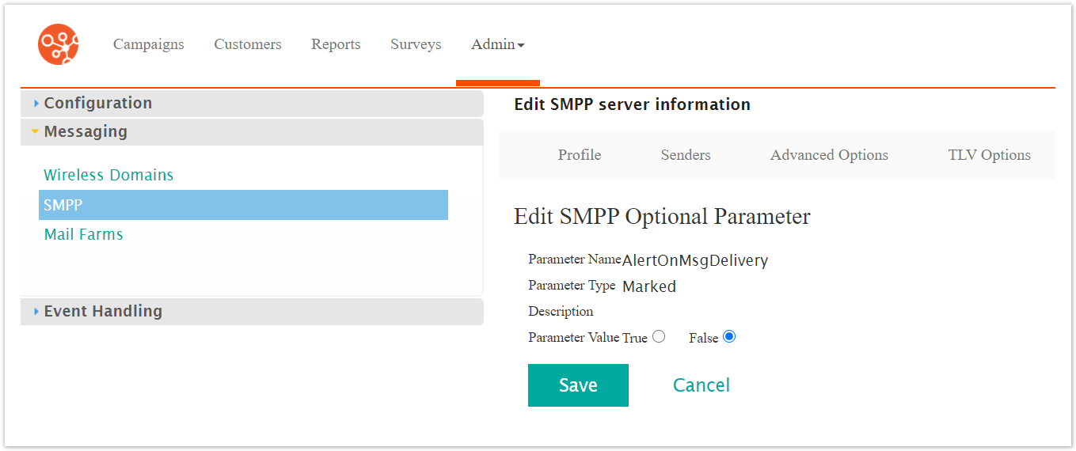Image resolution: width=1076 pixels, height=451 pixels.
Task: Open Wireless Domains link
Action: coord(108,176)
